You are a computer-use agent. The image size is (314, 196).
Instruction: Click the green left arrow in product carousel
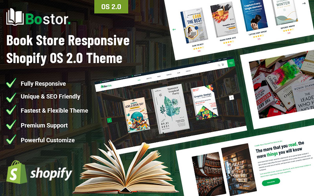(174, 29)
